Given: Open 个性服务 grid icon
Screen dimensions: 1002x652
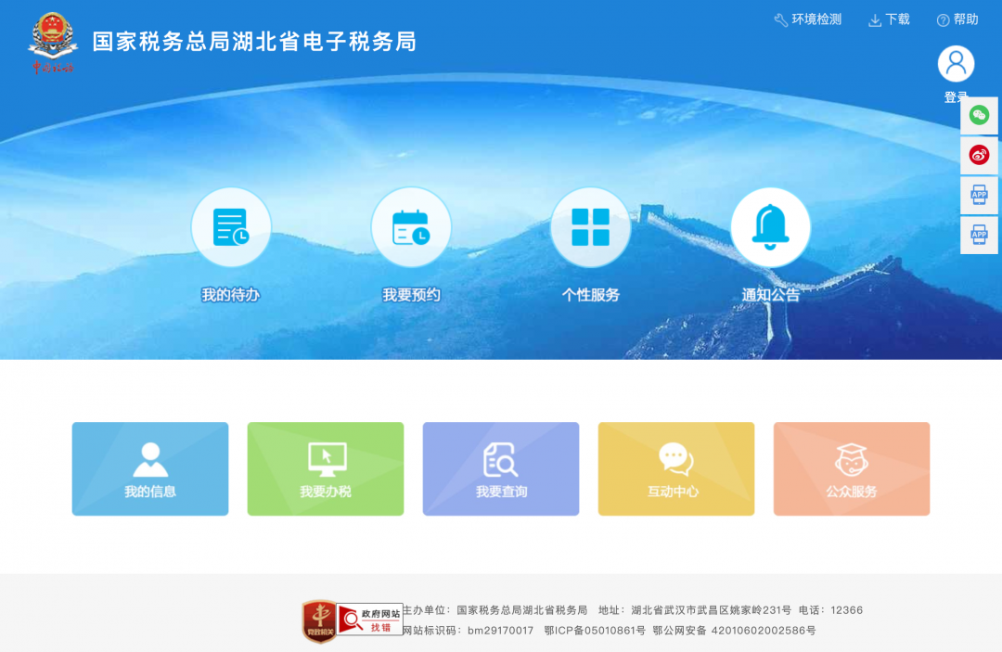Looking at the screenshot, I should point(590,227).
